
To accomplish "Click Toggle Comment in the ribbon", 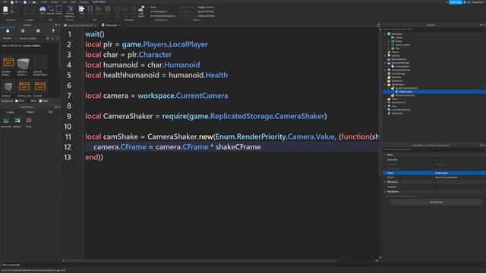I will [x=206, y=7].
